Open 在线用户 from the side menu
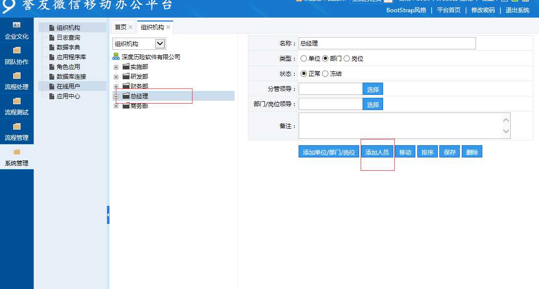The image size is (539, 289). click(68, 87)
